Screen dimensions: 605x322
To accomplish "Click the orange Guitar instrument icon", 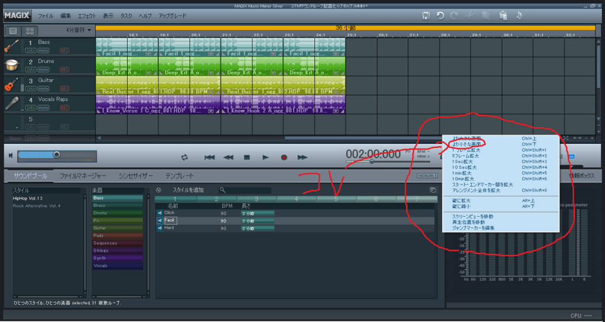I will point(12,84).
